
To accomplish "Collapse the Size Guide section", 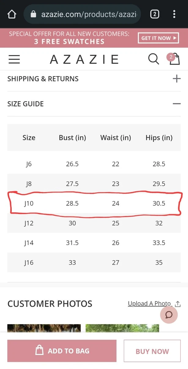I will (x=177, y=104).
